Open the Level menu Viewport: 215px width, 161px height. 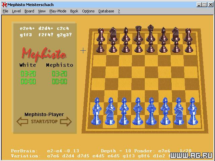pyautogui.click(x=16, y=11)
